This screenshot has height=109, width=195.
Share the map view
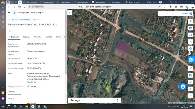tap(191, 42)
